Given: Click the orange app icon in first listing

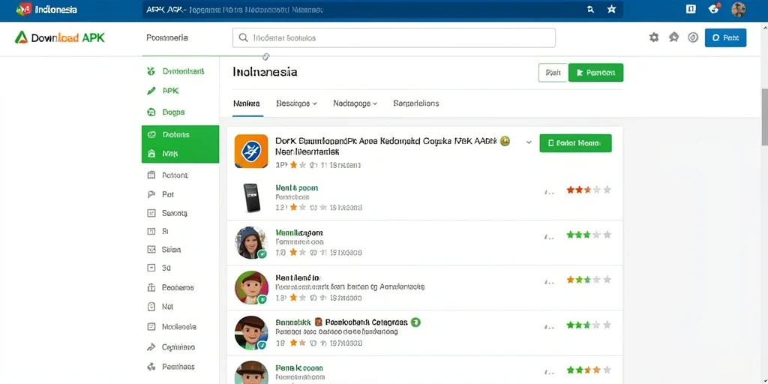Looking at the screenshot, I should [x=251, y=151].
